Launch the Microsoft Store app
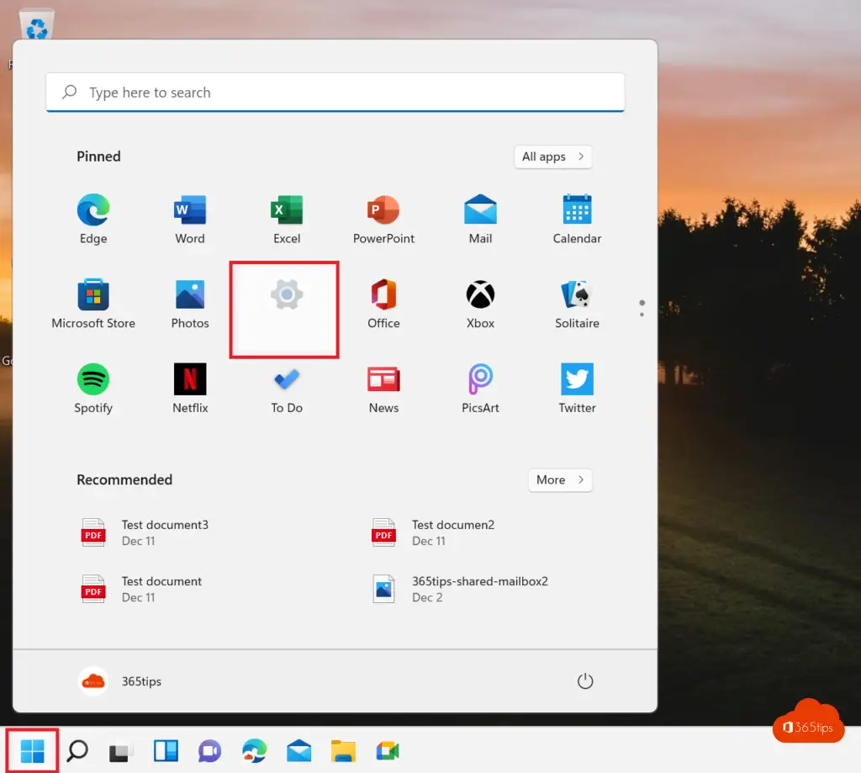The width and height of the screenshot is (861, 773). (93, 303)
